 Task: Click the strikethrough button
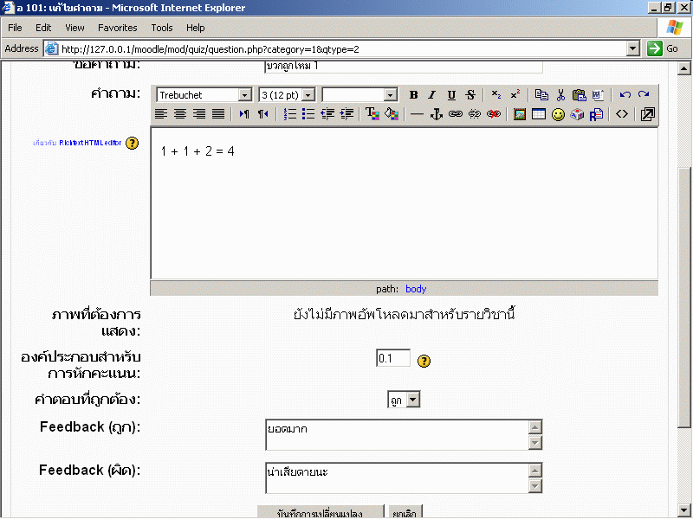coord(470,95)
